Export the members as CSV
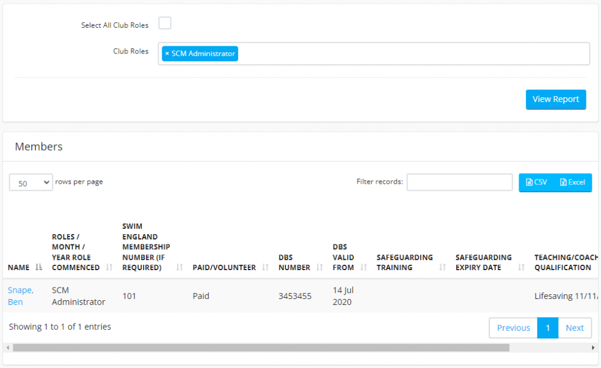This screenshot has height=368, width=601. coord(536,182)
